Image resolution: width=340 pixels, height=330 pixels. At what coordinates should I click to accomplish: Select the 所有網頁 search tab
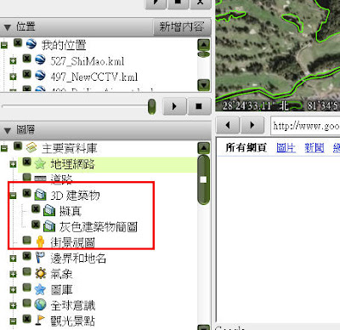pyautogui.click(x=246, y=148)
